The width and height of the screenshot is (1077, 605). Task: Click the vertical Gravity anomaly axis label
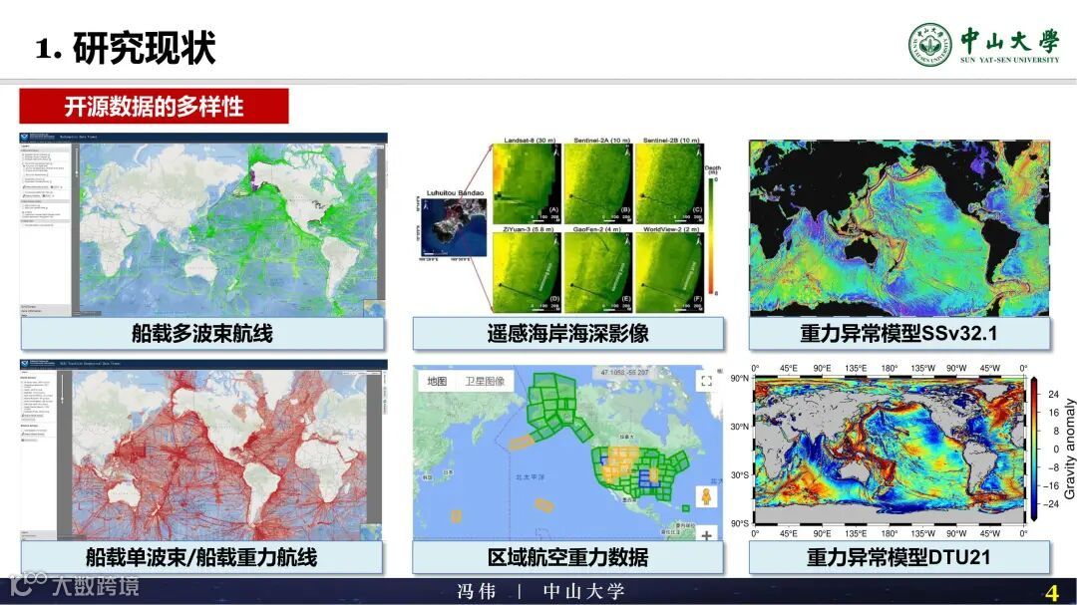[1069, 450]
